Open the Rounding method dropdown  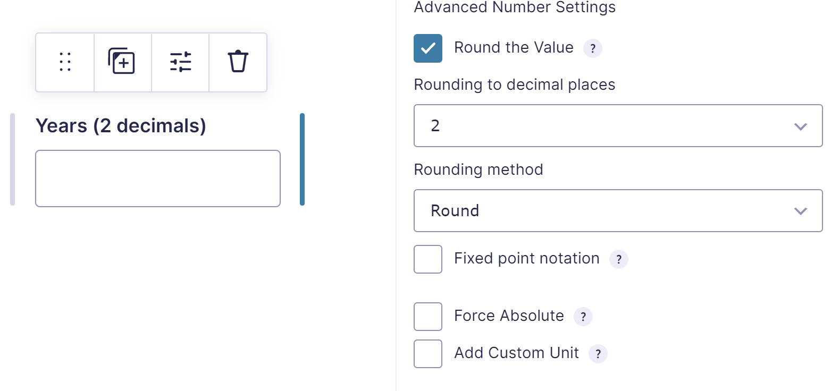[618, 211]
